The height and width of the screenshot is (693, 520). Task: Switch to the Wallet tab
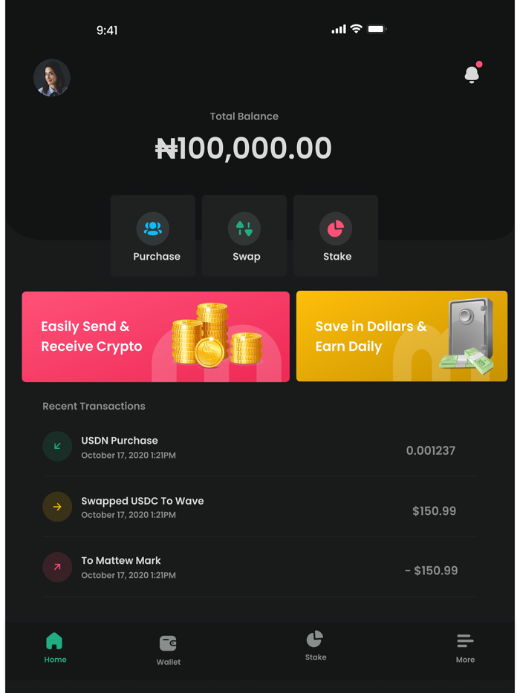click(169, 649)
